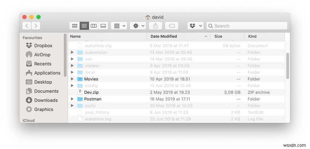Select the .wakatime.log file
Viewport: 310px width, 149px height.
pyautogui.click(x=177, y=119)
